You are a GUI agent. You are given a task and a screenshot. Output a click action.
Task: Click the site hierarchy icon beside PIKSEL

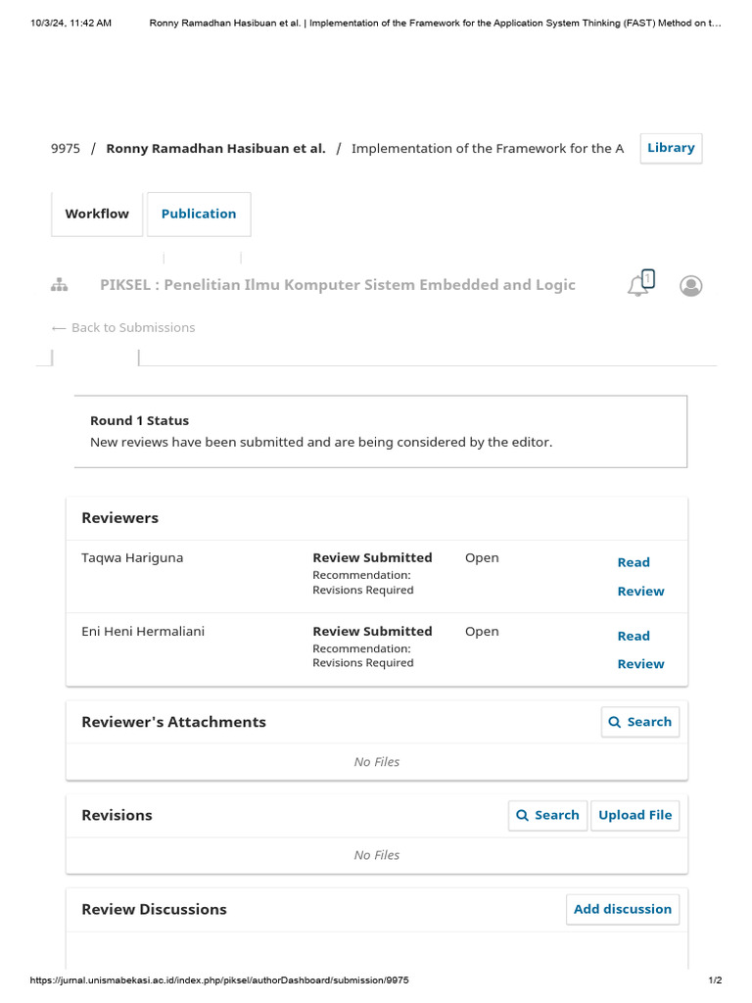59,285
